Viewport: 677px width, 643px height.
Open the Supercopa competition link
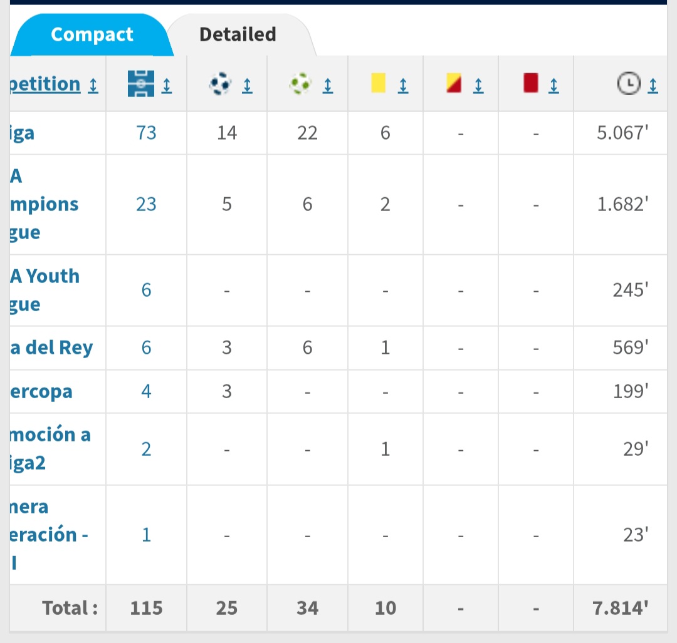(41, 391)
